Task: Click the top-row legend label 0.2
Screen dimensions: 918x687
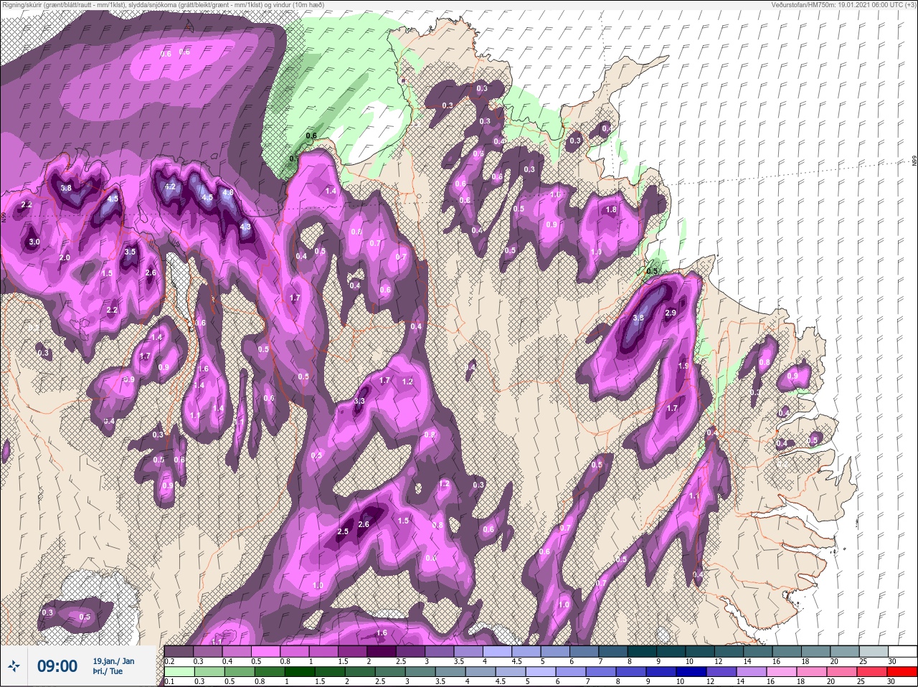Action: [x=169, y=661]
